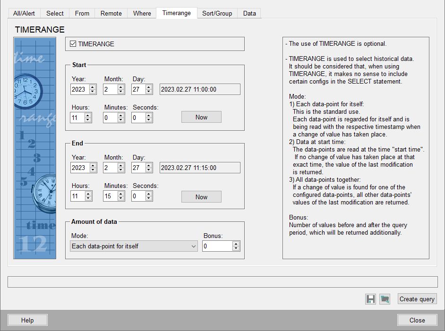Screen dimensions: 445x331
Task: Increment the Start Day spinner
Action: pos(149,87)
